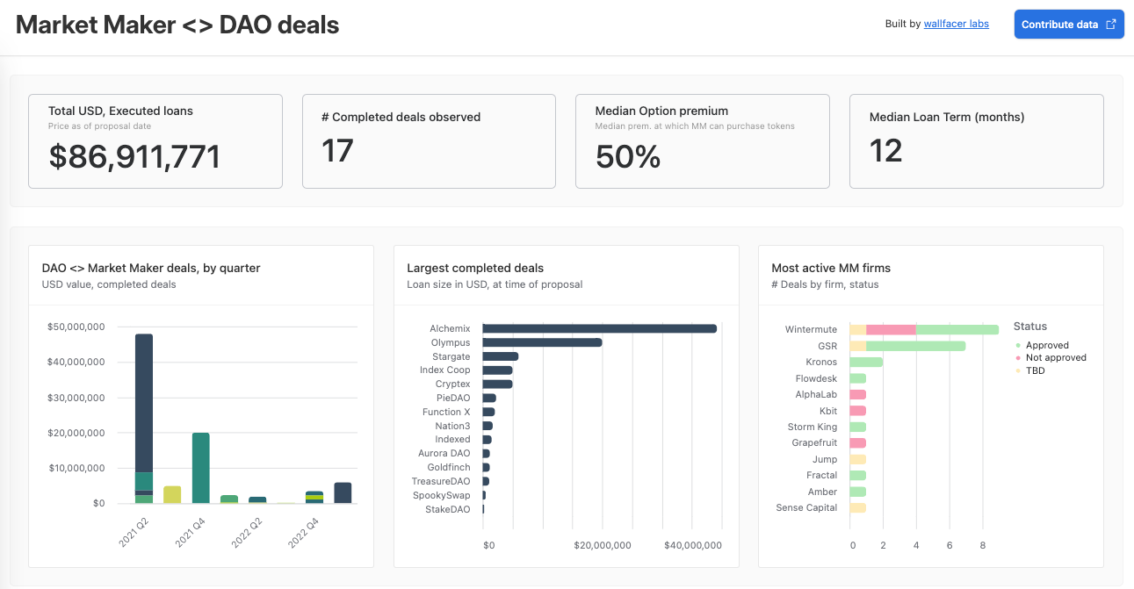Click the Kronos bar
This screenshot has width=1134, height=589.
(x=867, y=362)
